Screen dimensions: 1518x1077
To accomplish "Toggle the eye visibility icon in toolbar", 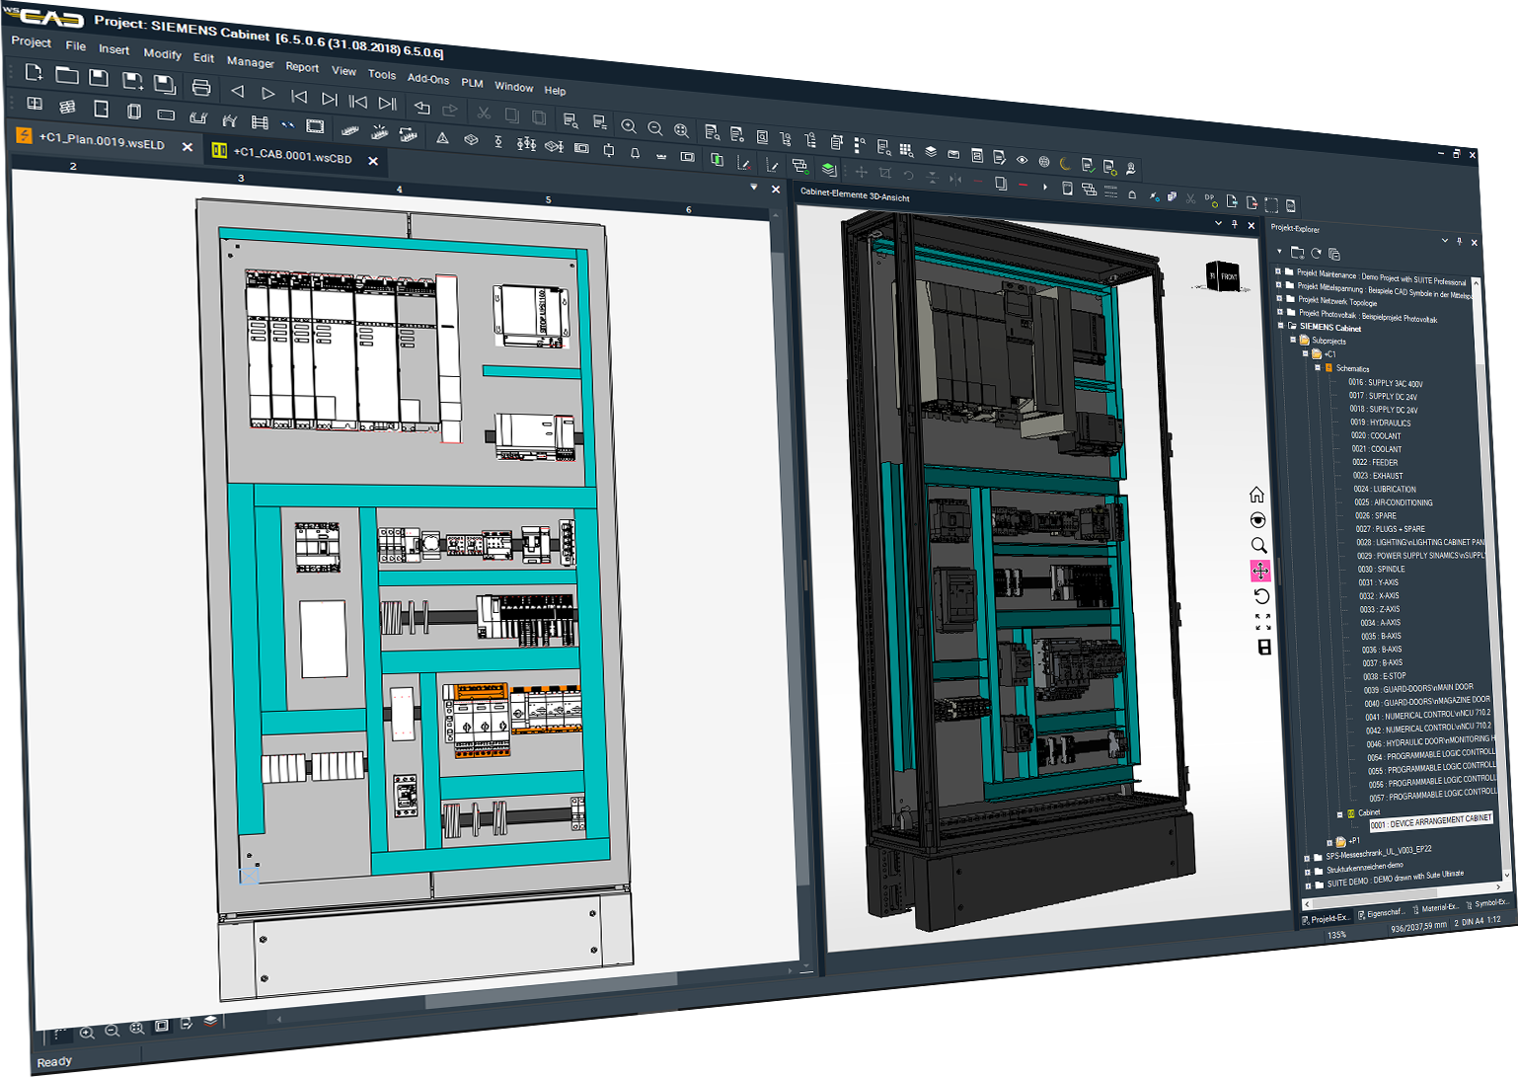I will tap(1022, 159).
